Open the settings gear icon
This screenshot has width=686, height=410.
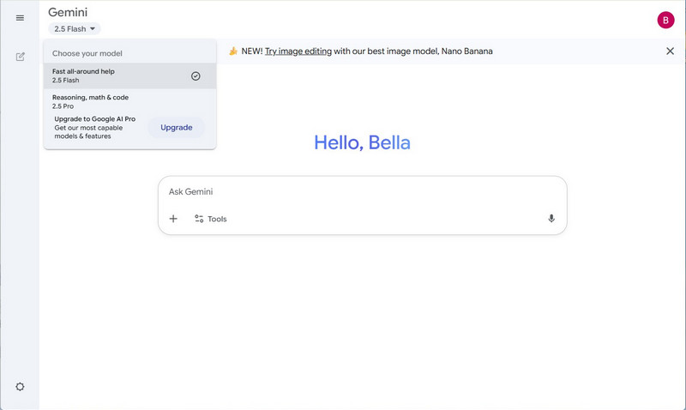pos(20,387)
